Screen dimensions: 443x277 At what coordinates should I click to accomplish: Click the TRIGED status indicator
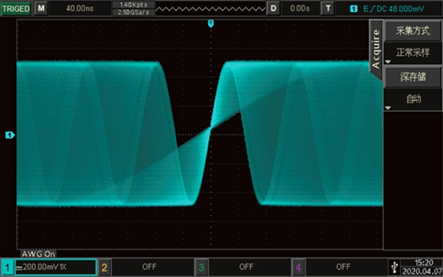pos(16,8)
